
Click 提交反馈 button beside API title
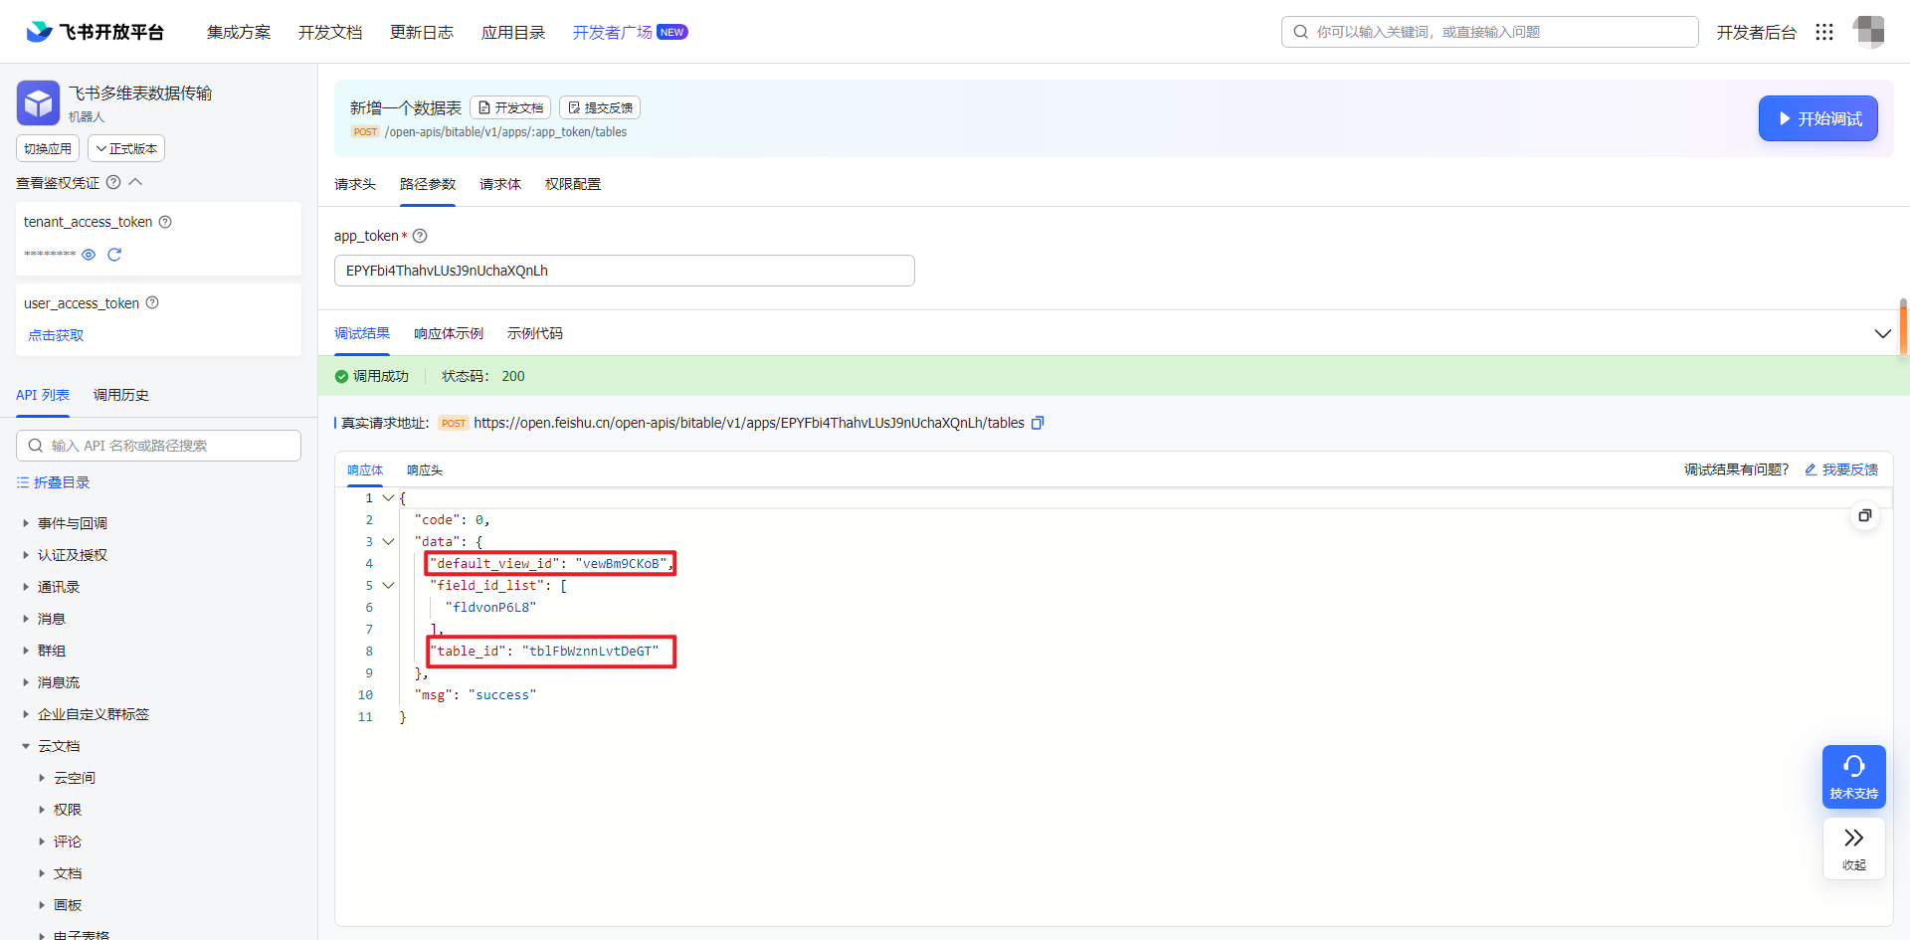tap(600, 107)
